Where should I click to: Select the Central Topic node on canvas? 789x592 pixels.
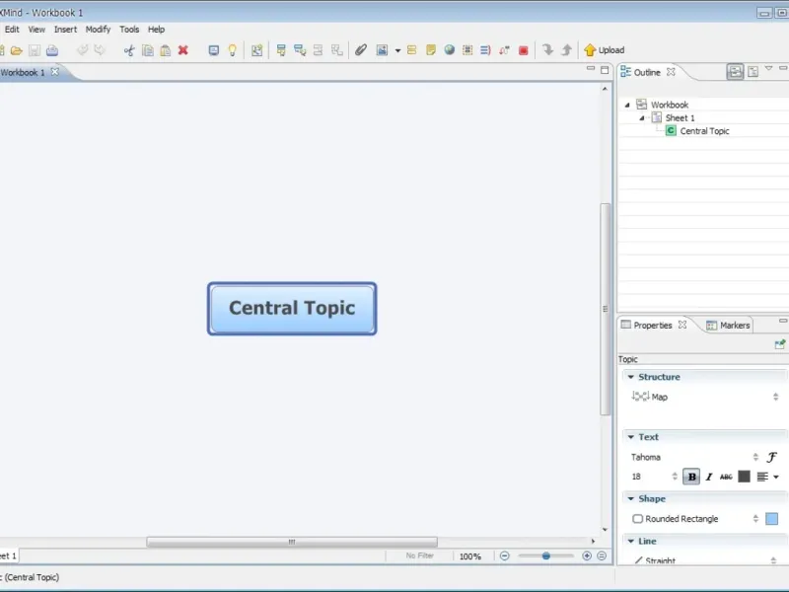(292, 309)
